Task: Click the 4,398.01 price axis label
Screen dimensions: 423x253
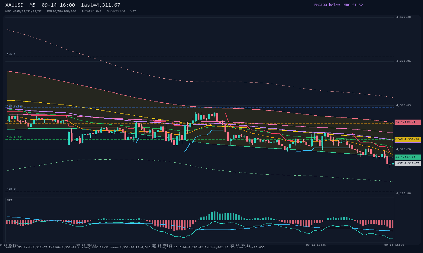Action: point(403,61)
